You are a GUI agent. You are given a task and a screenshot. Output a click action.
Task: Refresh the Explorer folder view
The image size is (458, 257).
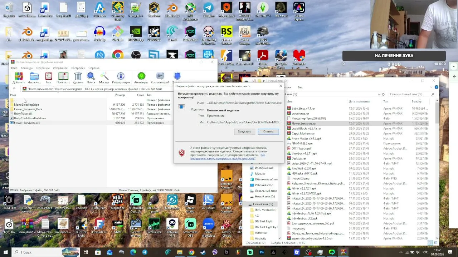(x=384, y=94)
